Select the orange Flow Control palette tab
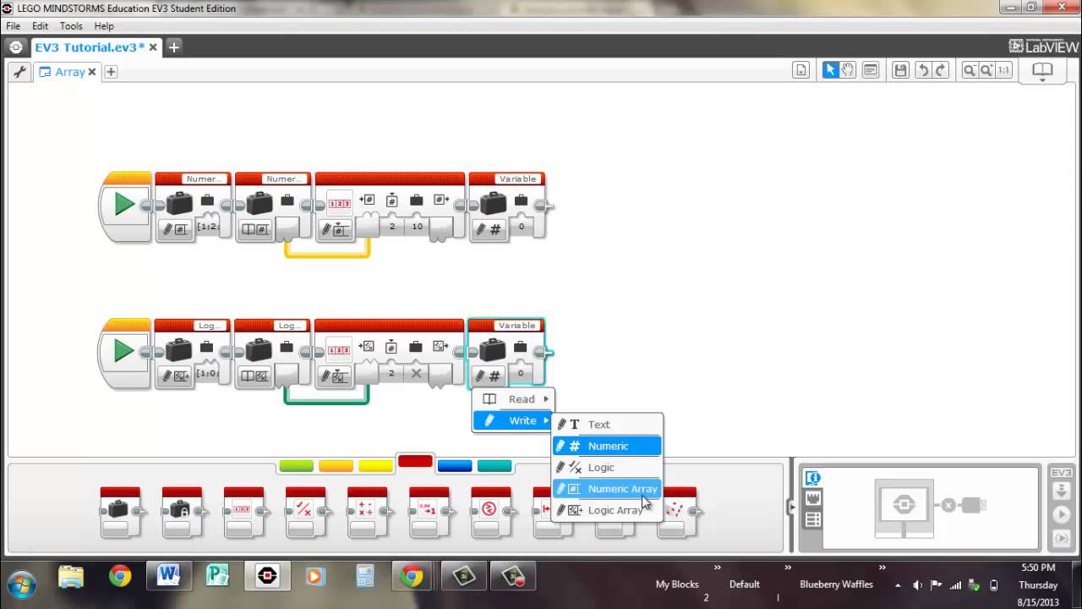1082x609 pixels. pos(336,466)
